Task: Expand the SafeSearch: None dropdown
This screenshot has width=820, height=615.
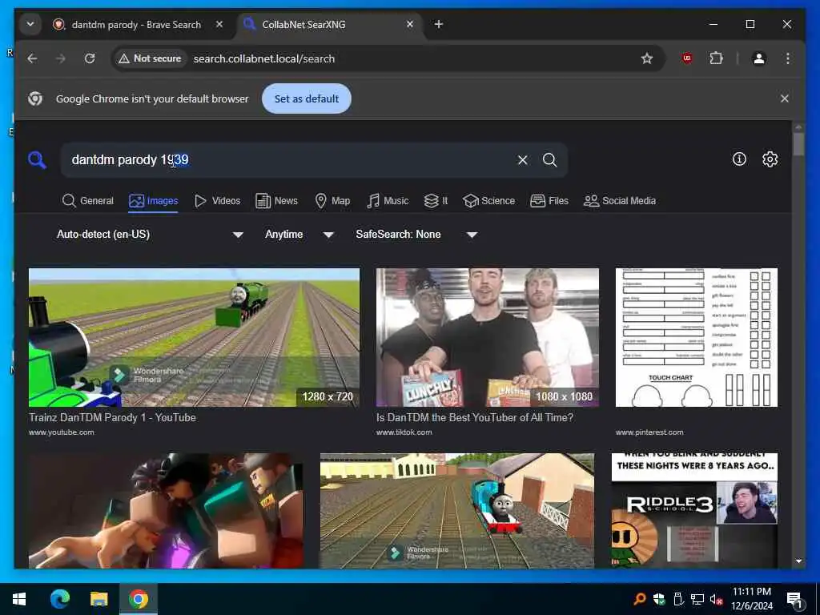Action: click(416, 235)
